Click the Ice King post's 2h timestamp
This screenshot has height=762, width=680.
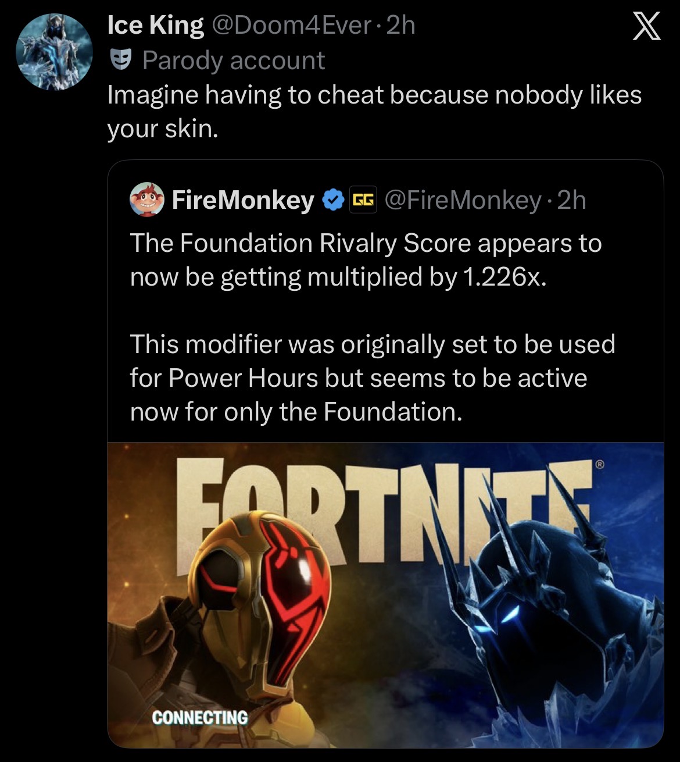400,25
